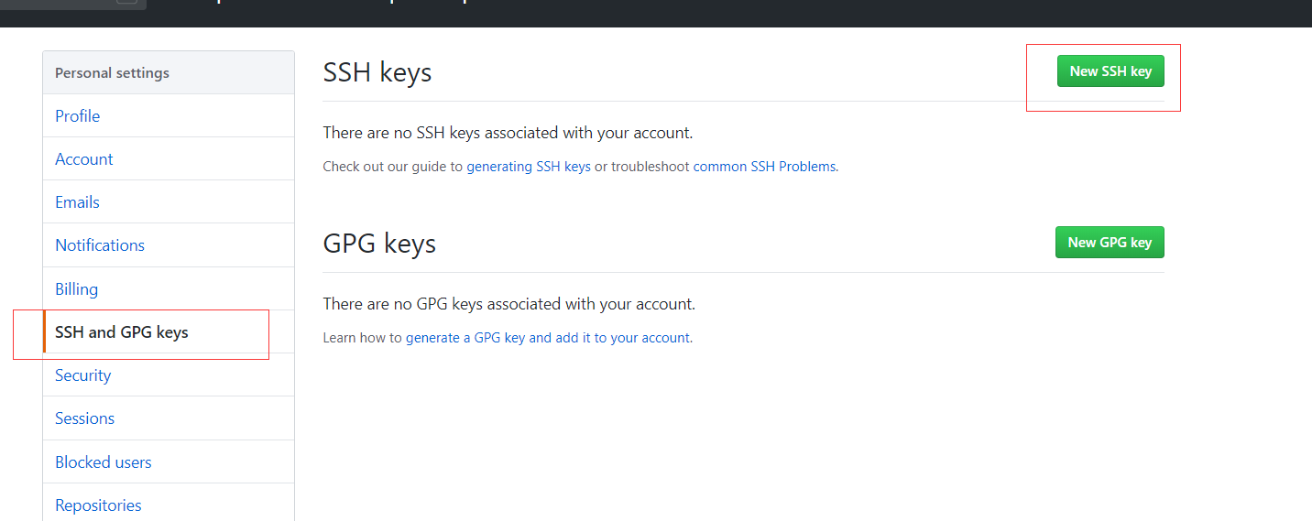1312x521 pixels.
Task: Open Emails in the settings sidebar
Action: pyautogui.click(x=78, y=202)
